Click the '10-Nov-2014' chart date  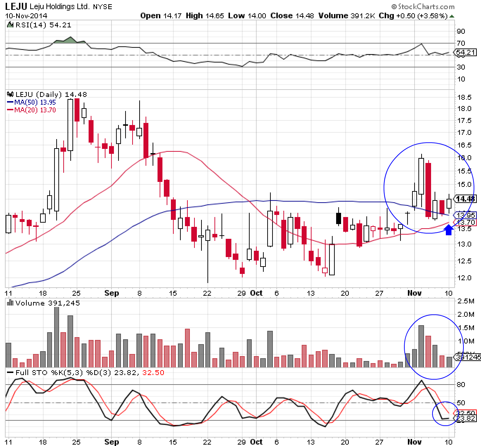pos(26,16)
